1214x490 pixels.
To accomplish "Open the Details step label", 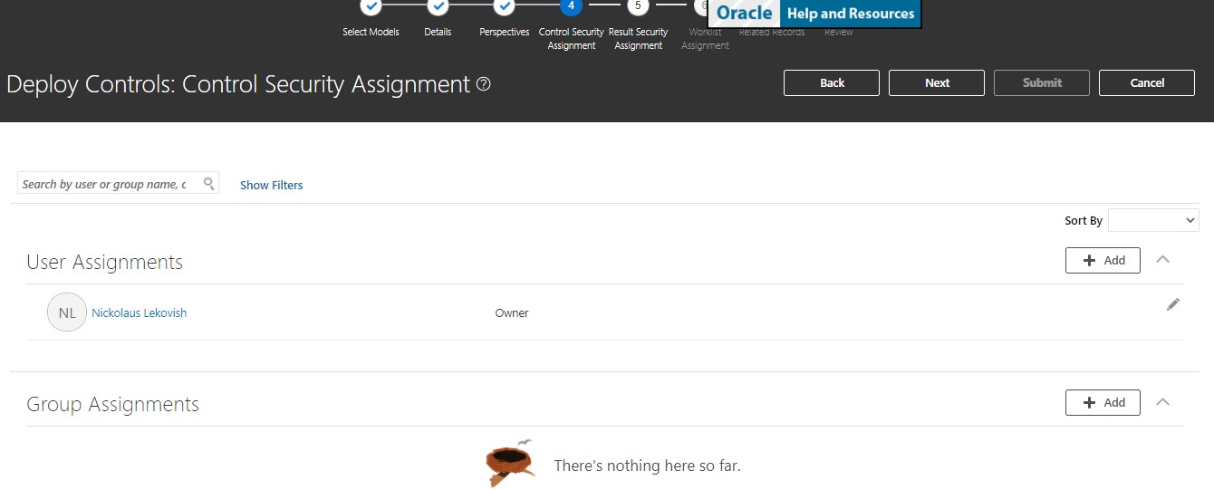I will coord(438,32).
